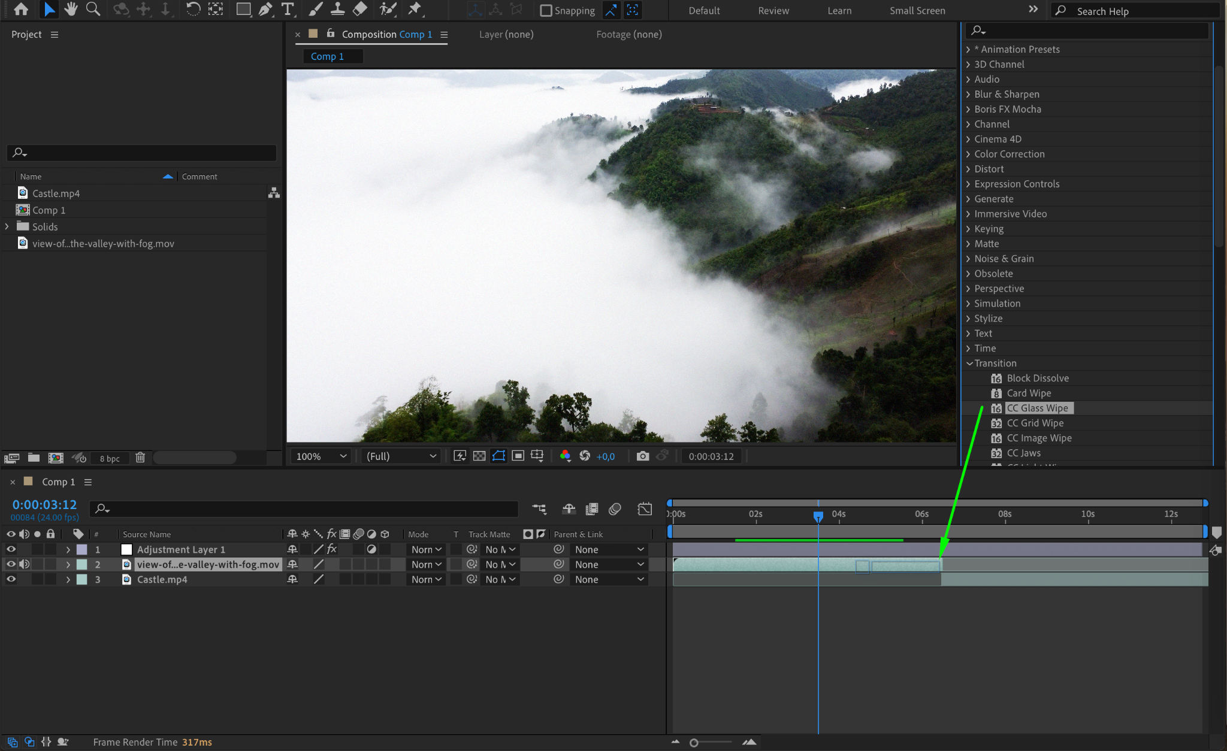Select the Pen tool in toolbar
This screenshot has height=751, width=1227.
pos(265,9)
